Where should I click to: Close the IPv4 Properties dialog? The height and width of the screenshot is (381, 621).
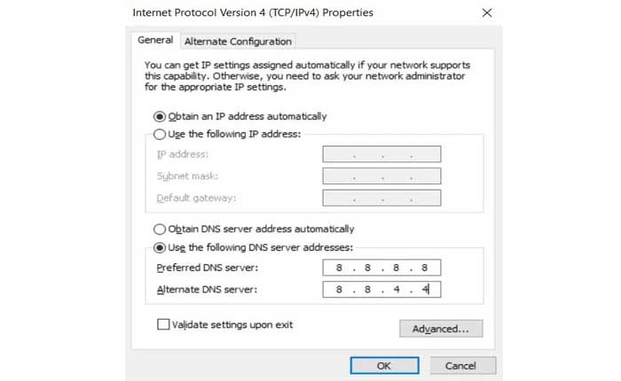click(487, 13)
